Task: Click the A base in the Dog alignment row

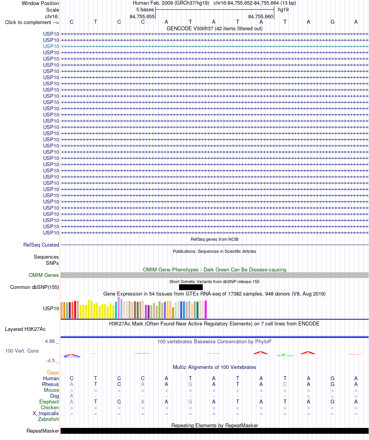Action: [x=71, y=396]
